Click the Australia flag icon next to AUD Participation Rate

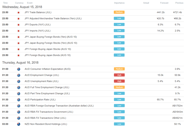point(19,100)
